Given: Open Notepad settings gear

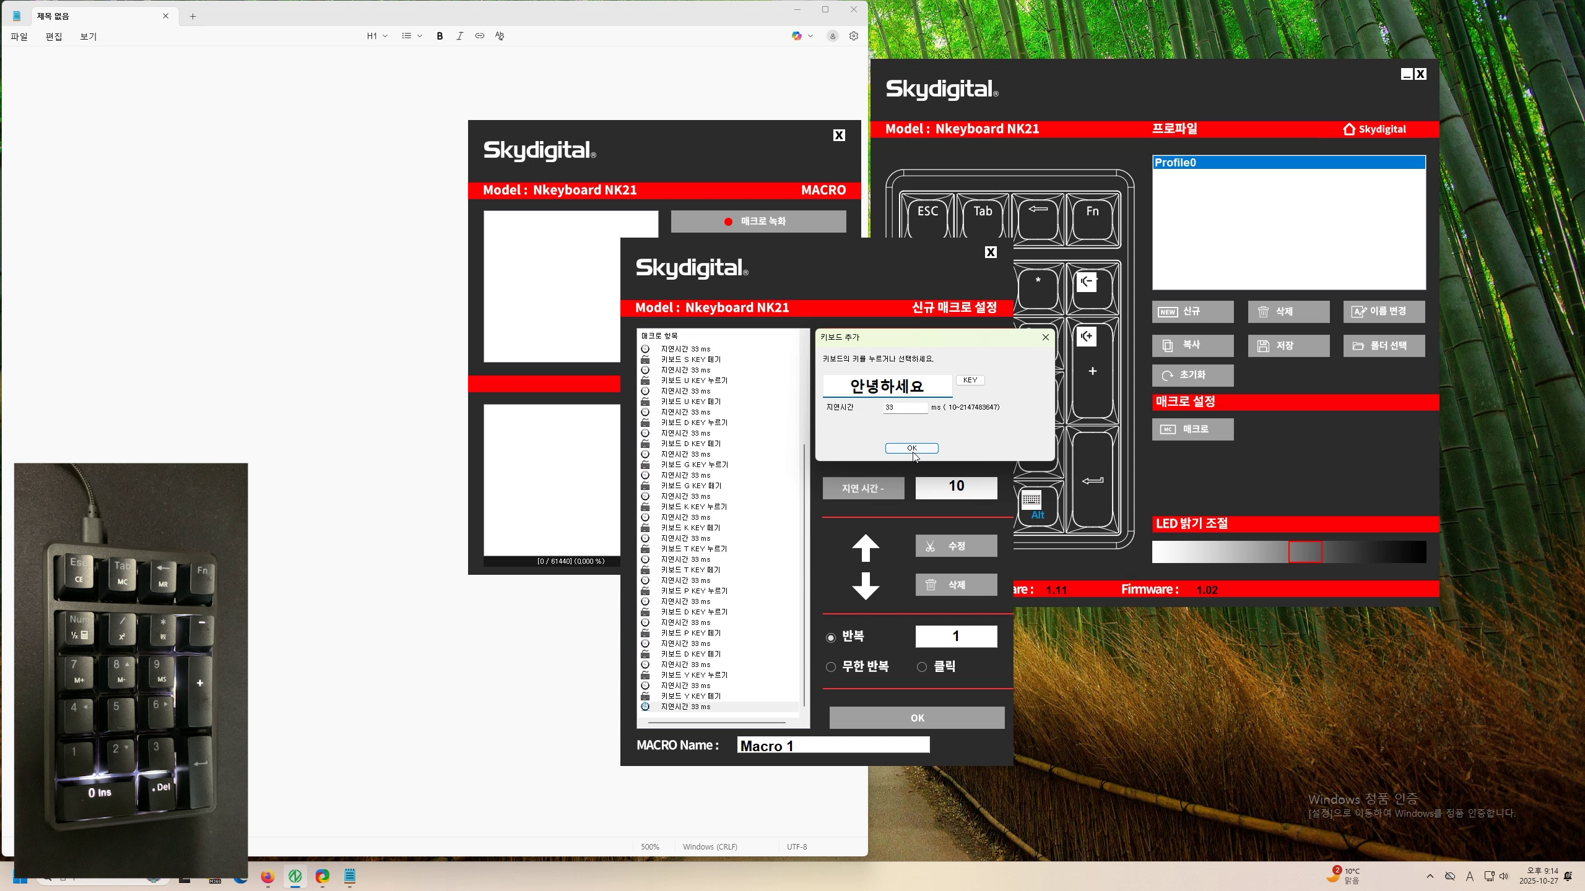Looking at the screenshot, I should (854, 36).
